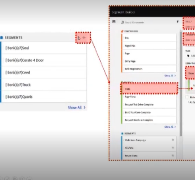Toggle the component panel grid icon

(114, 21)
